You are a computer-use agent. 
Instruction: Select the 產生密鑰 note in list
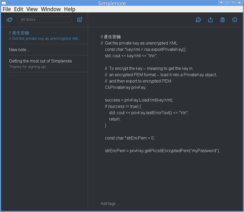[44, 36]
